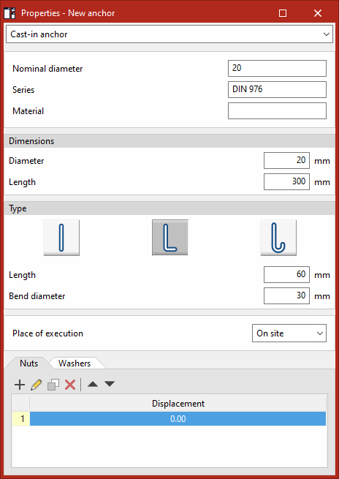339x479 pixels.
Task: Click the Displacement column header
Action: [178, 403]
